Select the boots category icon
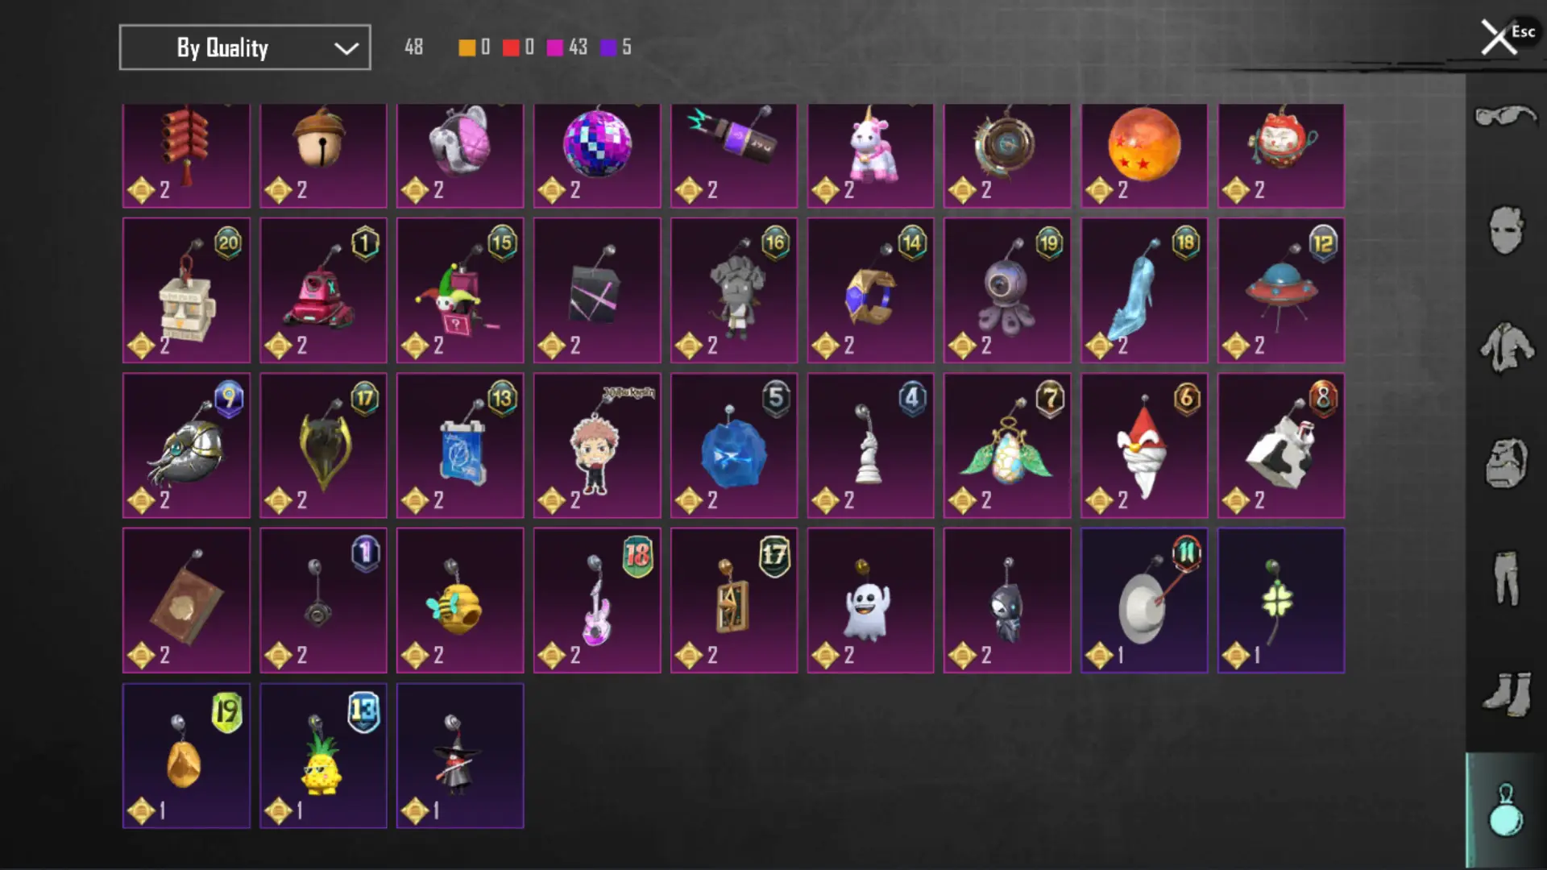 pyautogui.click(x=1506, y=694)
